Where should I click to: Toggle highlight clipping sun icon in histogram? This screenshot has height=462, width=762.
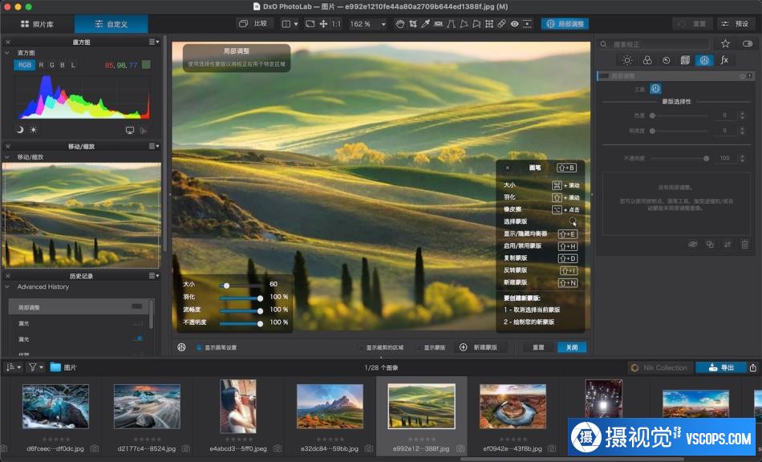33,130
